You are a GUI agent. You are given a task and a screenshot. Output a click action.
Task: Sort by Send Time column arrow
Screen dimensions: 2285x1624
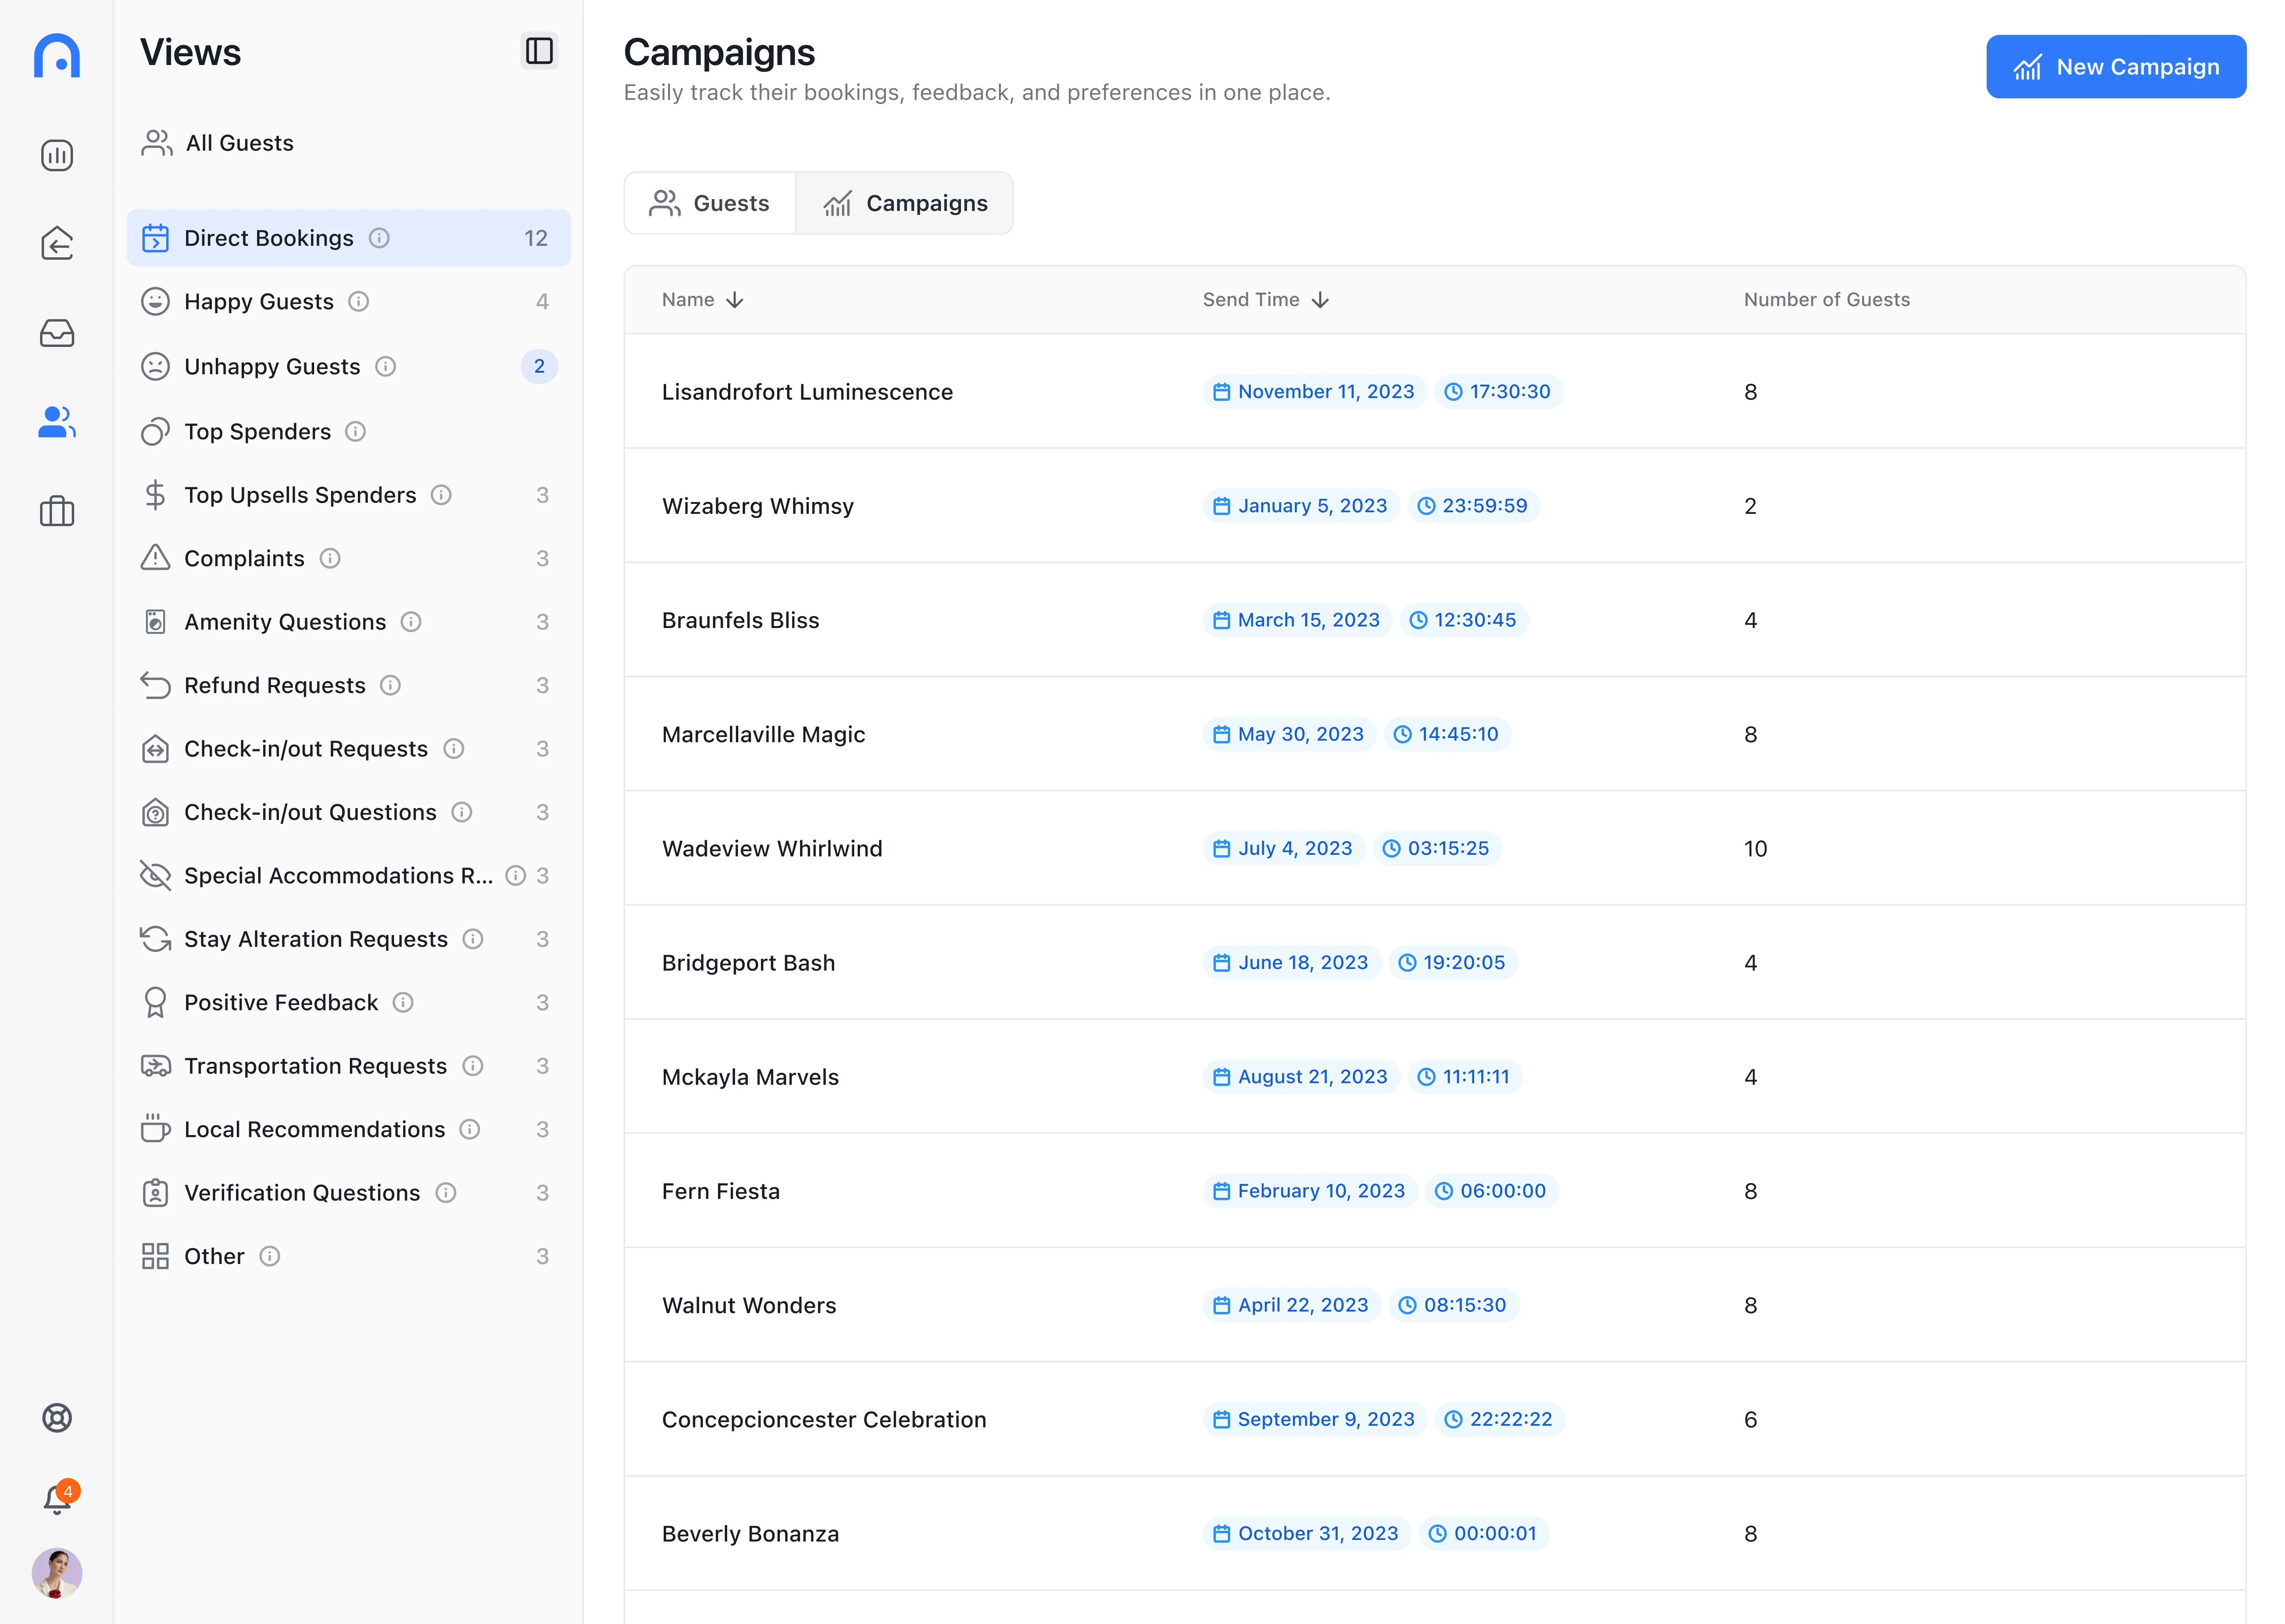point(1321,300)
